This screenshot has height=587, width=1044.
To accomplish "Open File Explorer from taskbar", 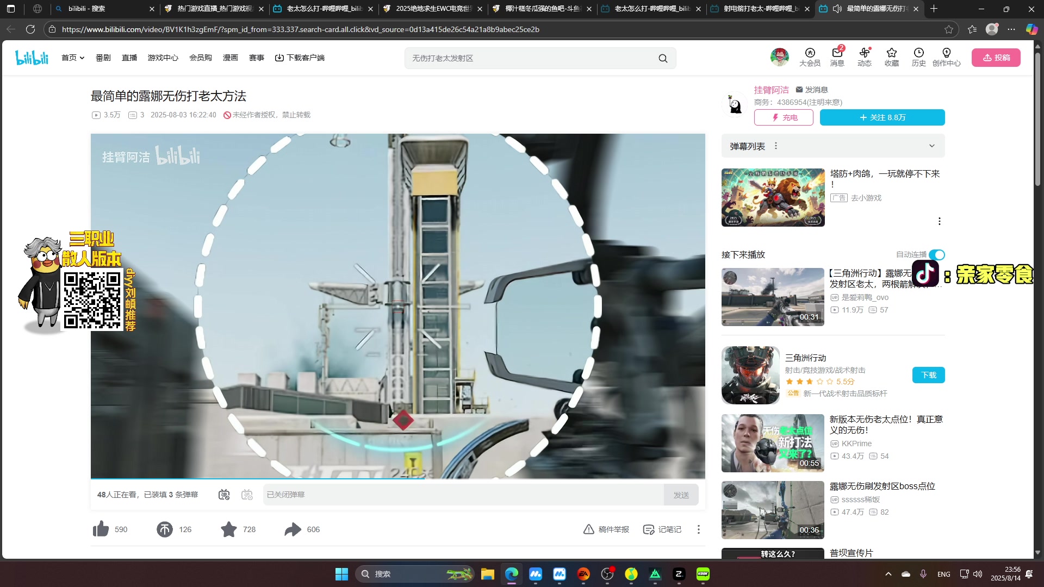I will (487, 574).
